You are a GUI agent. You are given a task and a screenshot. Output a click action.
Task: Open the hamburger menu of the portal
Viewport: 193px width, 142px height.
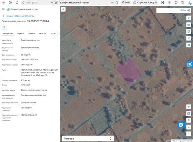coord(3,9)
